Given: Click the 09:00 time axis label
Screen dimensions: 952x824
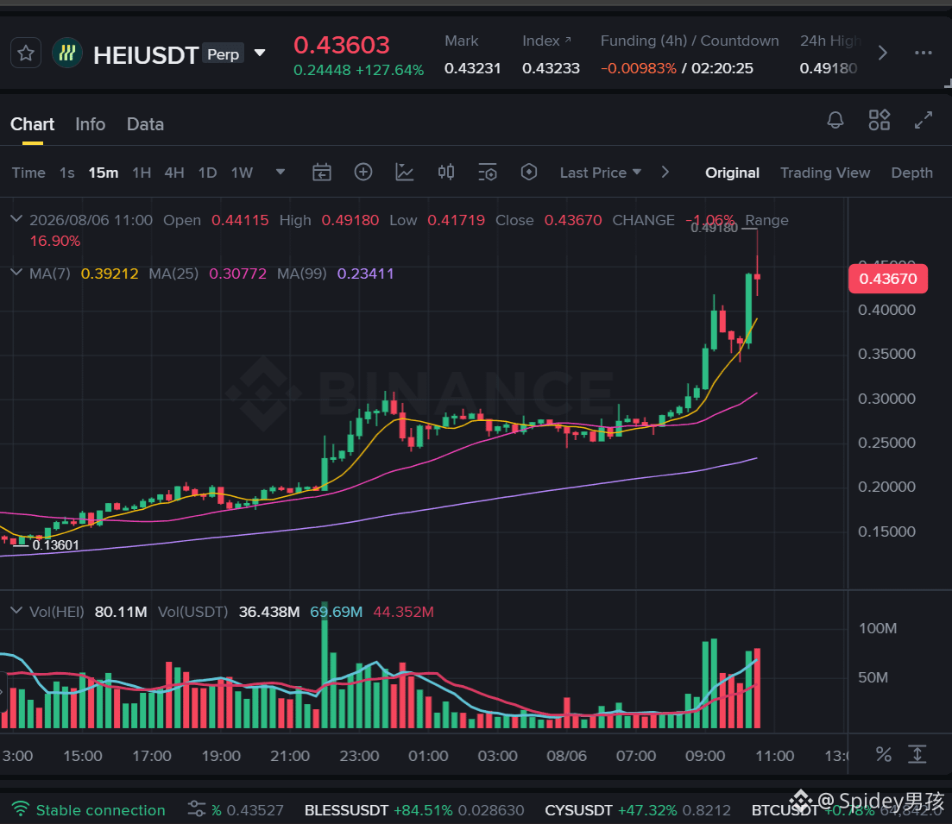Looking at the screenshot, I should (x=705, y=756).
